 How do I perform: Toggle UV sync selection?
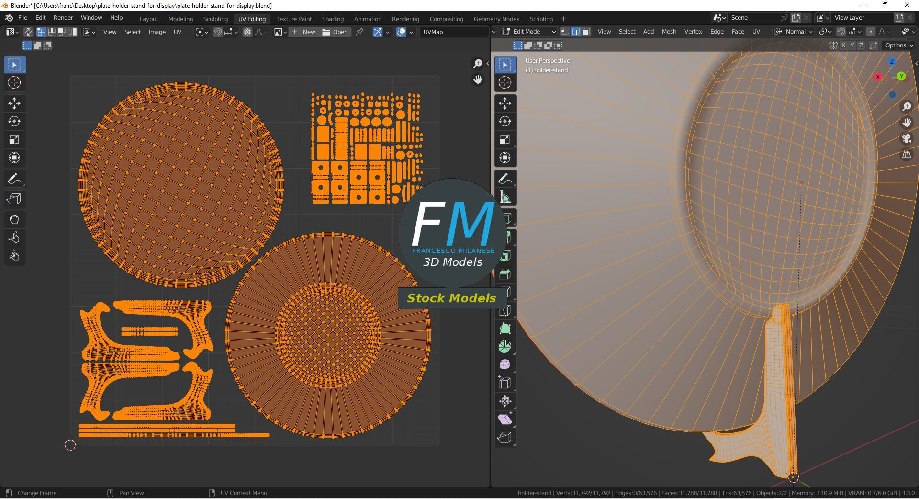pyautogui.click(x=28, y=32)
